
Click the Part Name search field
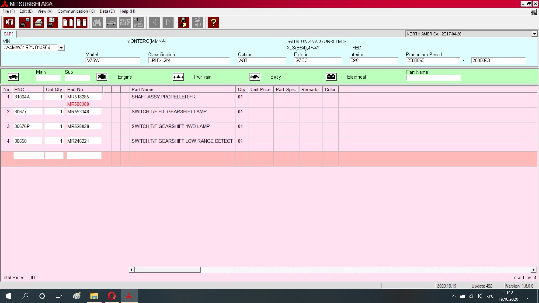pos(433,78)
